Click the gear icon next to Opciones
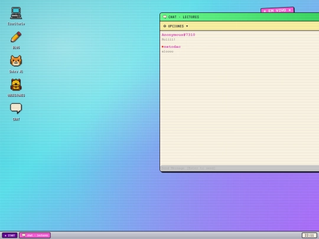The image size is (319, 239). [x=165, y=26]
